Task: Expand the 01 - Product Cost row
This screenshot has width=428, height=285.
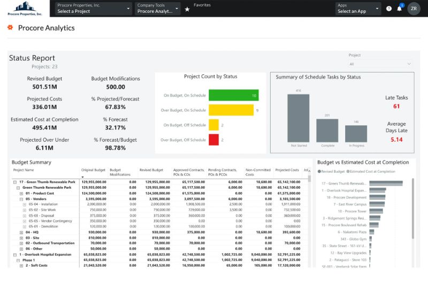Action: coord(21,194)
